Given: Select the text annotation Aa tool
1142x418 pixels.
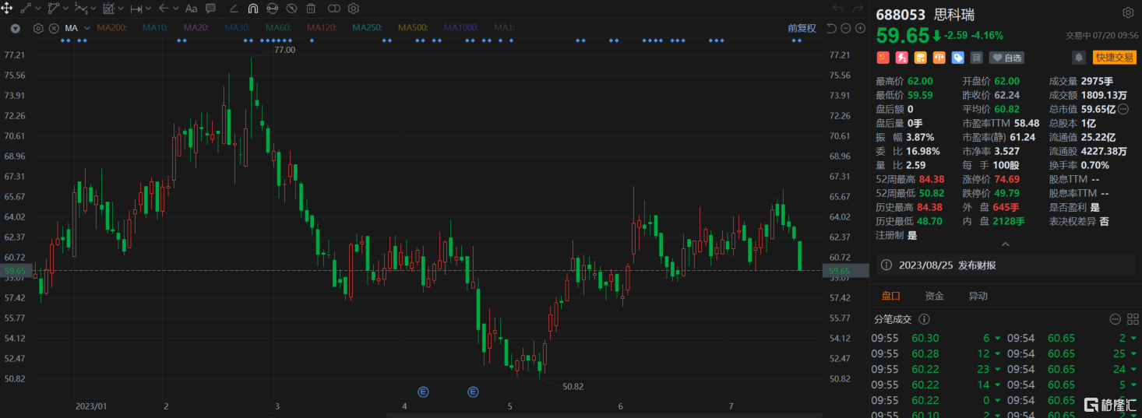Looking at the screenshot, I should [x=191, y=9].
